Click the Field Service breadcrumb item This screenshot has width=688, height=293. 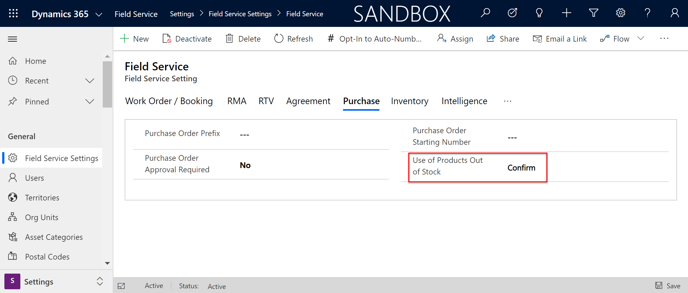coord(305,14)
